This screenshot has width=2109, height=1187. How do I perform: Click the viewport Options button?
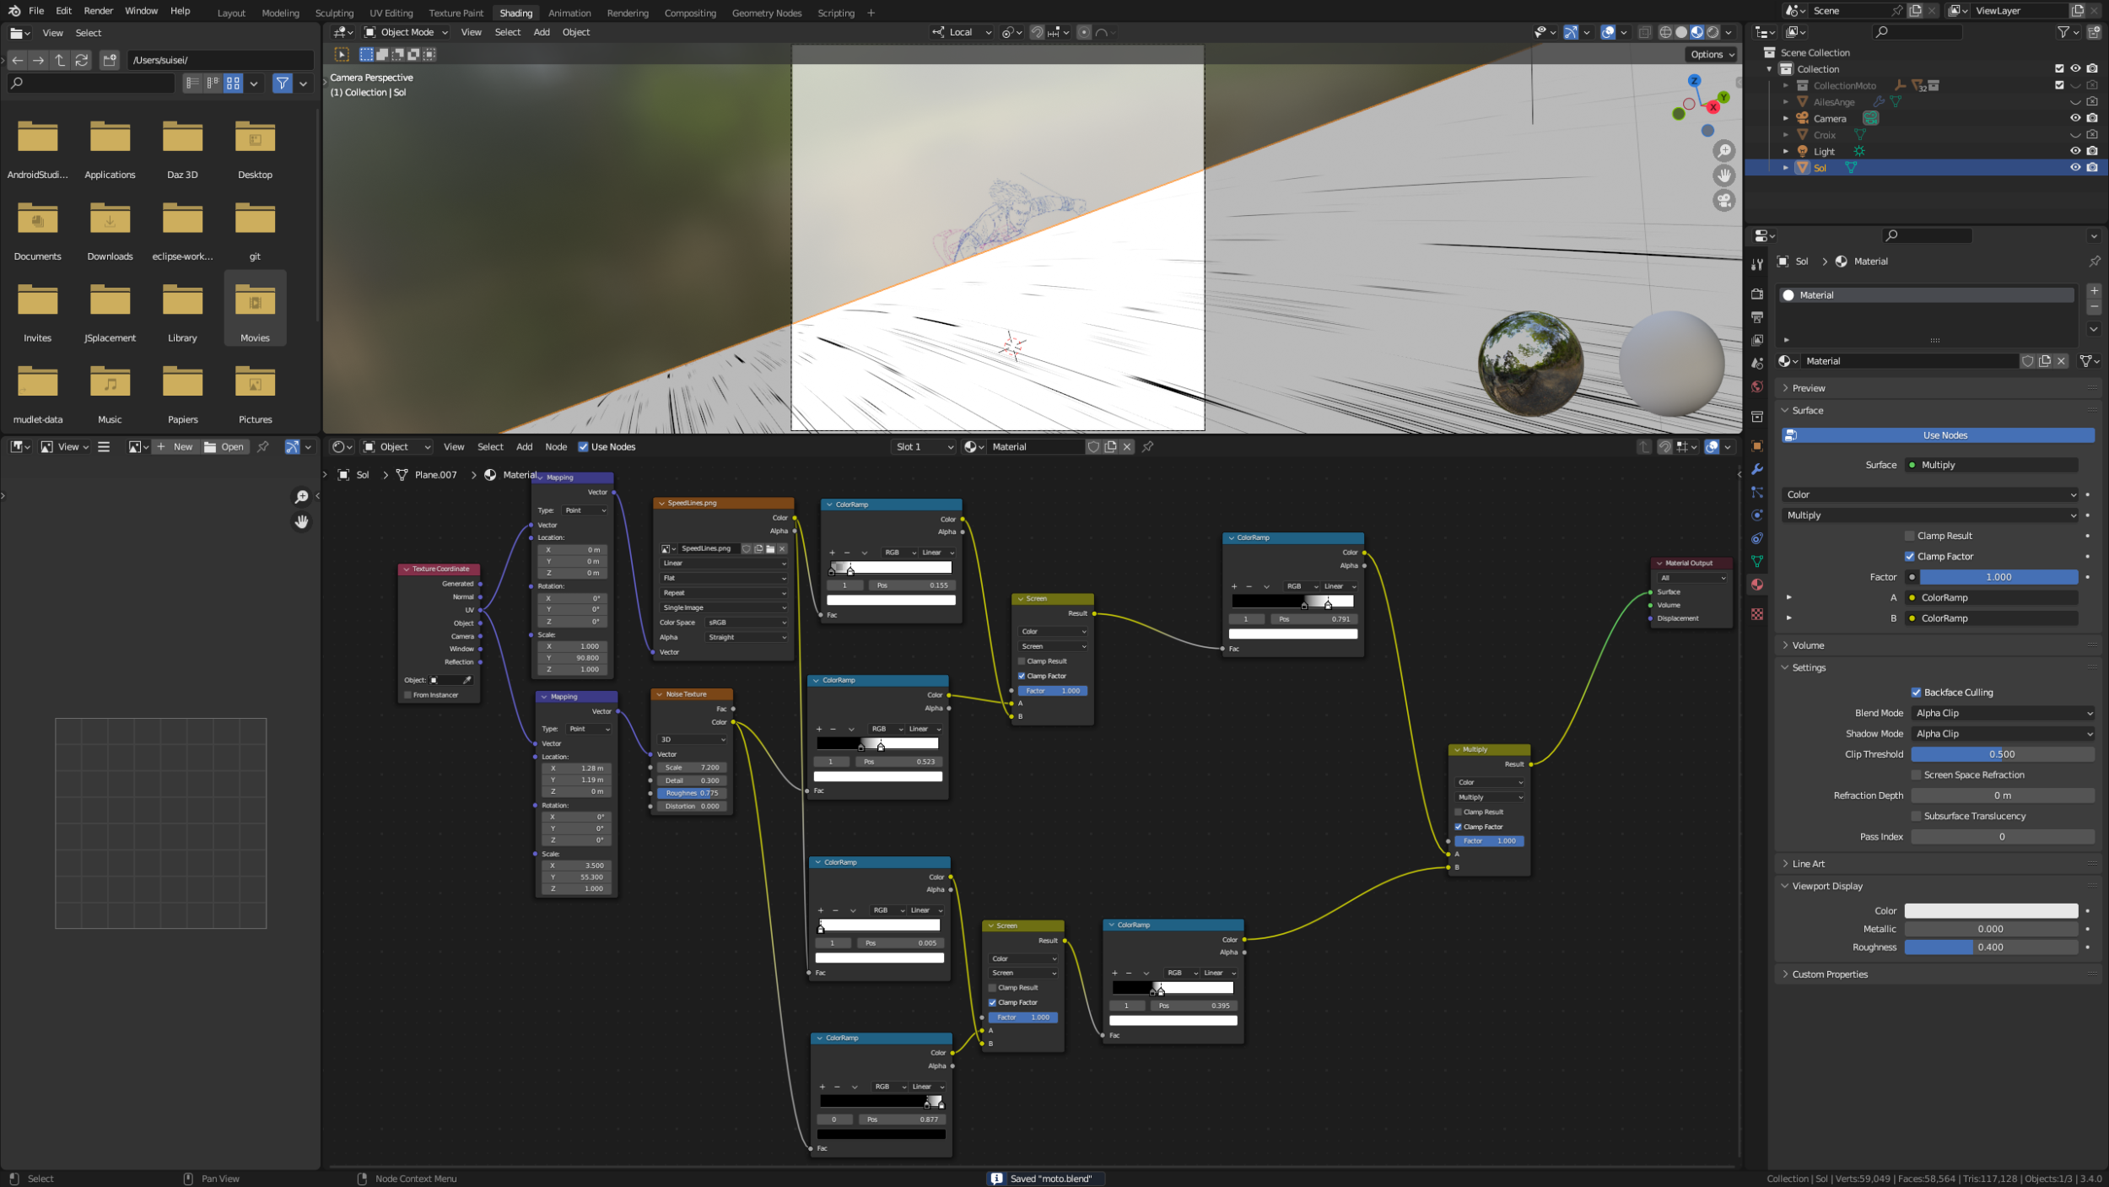point(1712,54)
